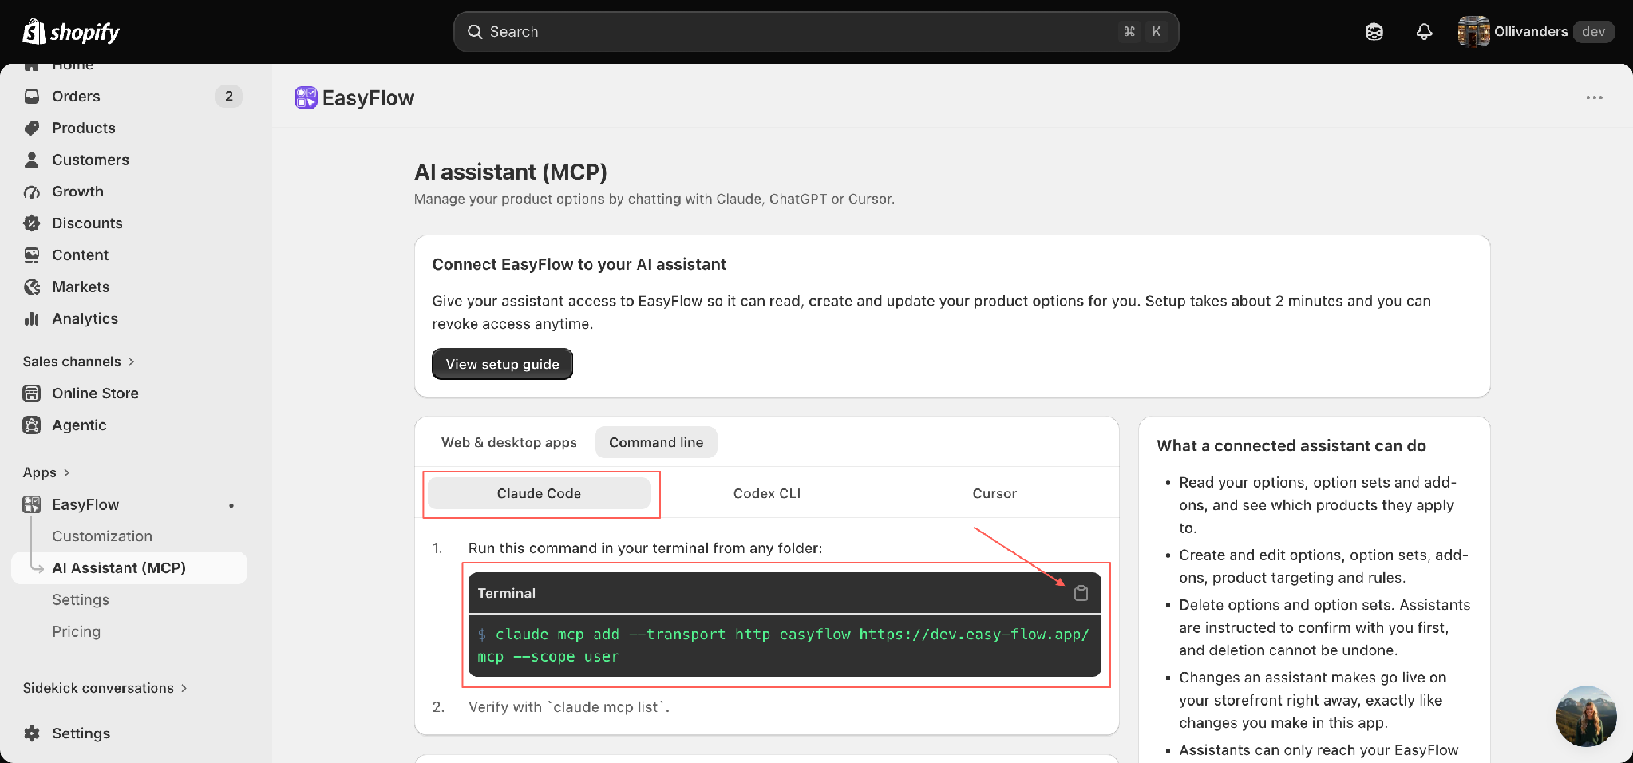
Task: Click the Products tag icon
Action: click(32, 128)
